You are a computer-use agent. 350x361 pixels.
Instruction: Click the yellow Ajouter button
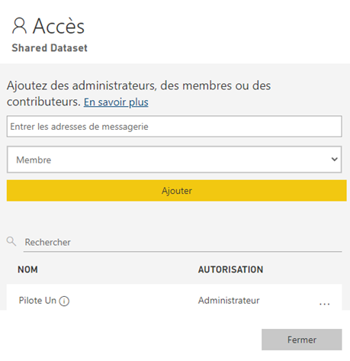pos(177,191)
